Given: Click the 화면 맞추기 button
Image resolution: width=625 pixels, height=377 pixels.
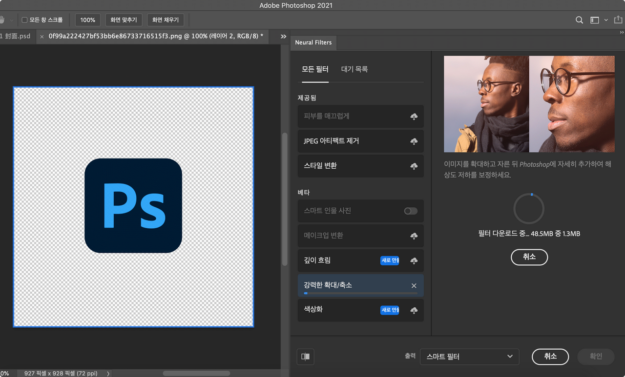Looking at the screenshot, I should pos(124,20).
